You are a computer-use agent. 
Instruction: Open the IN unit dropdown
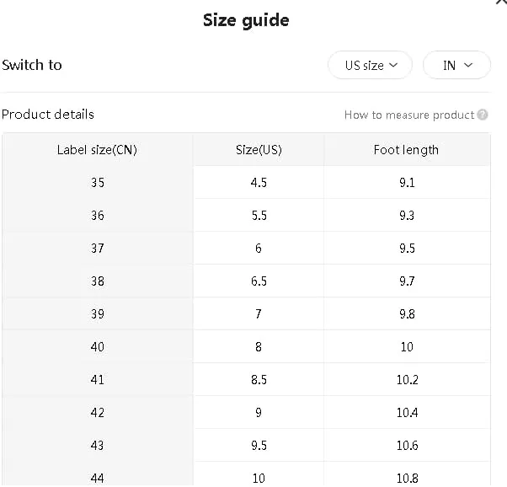[x=456, y=65]
